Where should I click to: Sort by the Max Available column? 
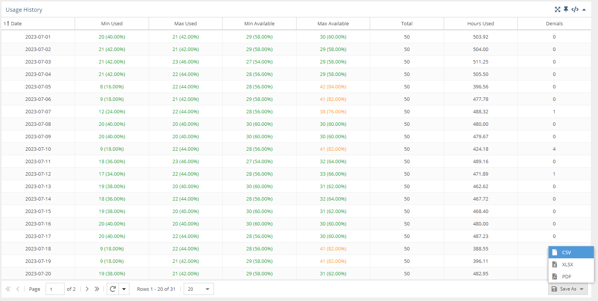[333, 23]
